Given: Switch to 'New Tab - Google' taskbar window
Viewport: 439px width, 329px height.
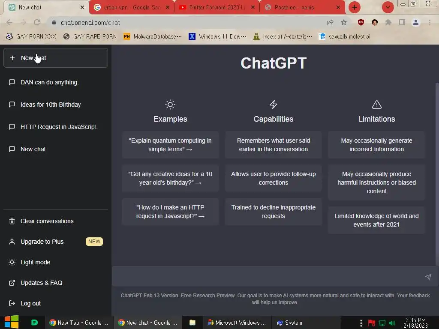Looking at the screenshot, I should (79, 323).
